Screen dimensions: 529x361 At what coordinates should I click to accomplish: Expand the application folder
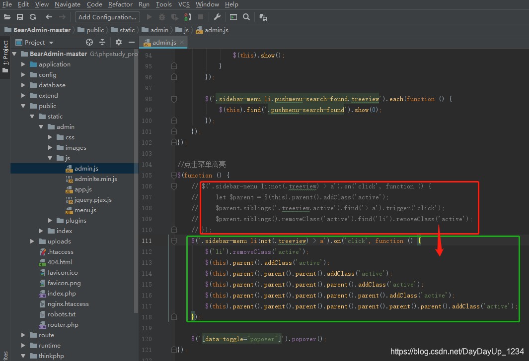point(23,64)
